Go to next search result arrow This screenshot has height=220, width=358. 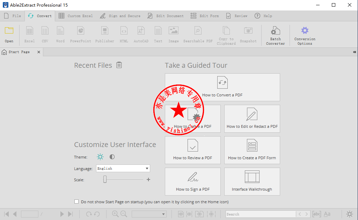click(x=307, y=214)
